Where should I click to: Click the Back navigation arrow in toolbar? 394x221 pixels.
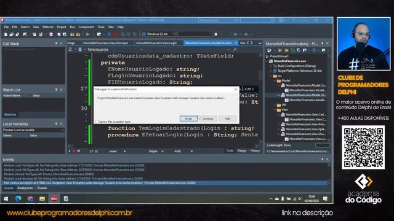click(235, 34)
